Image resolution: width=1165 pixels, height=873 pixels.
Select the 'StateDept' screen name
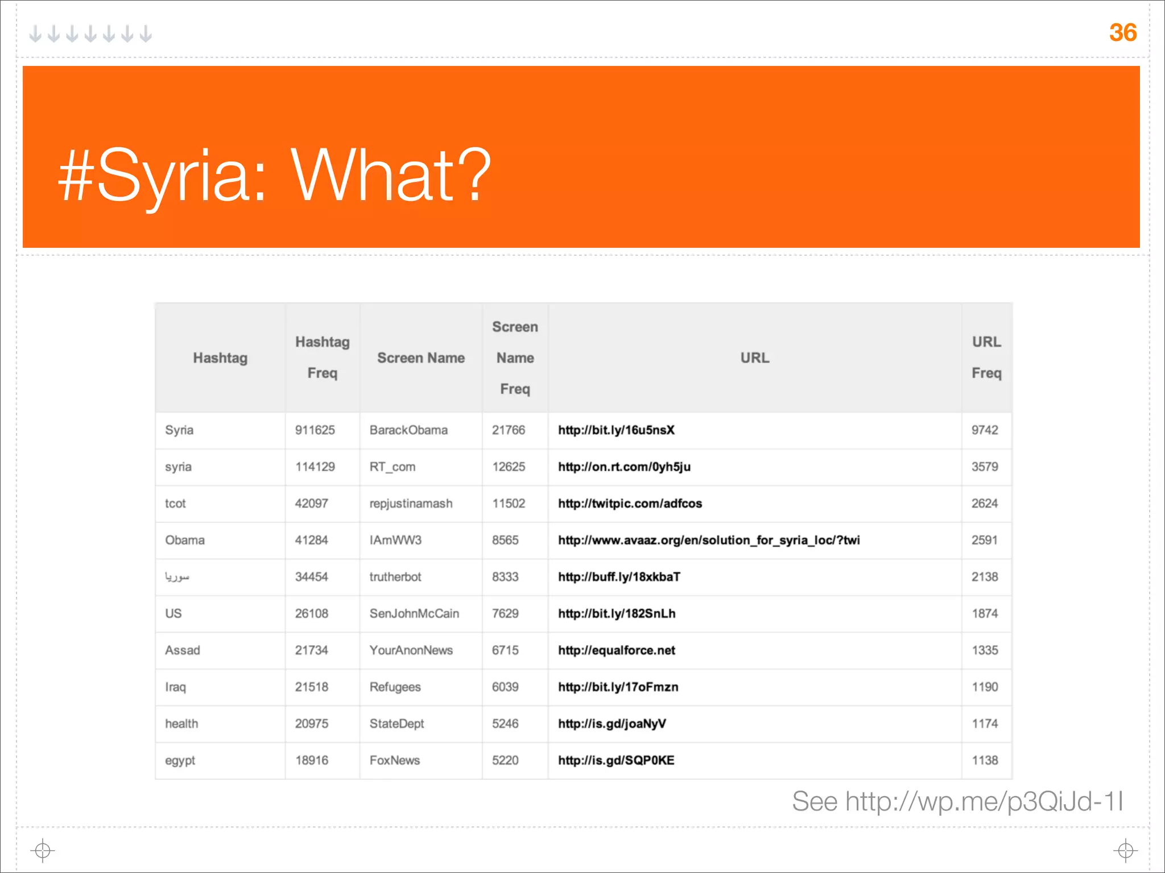[396, 724]
